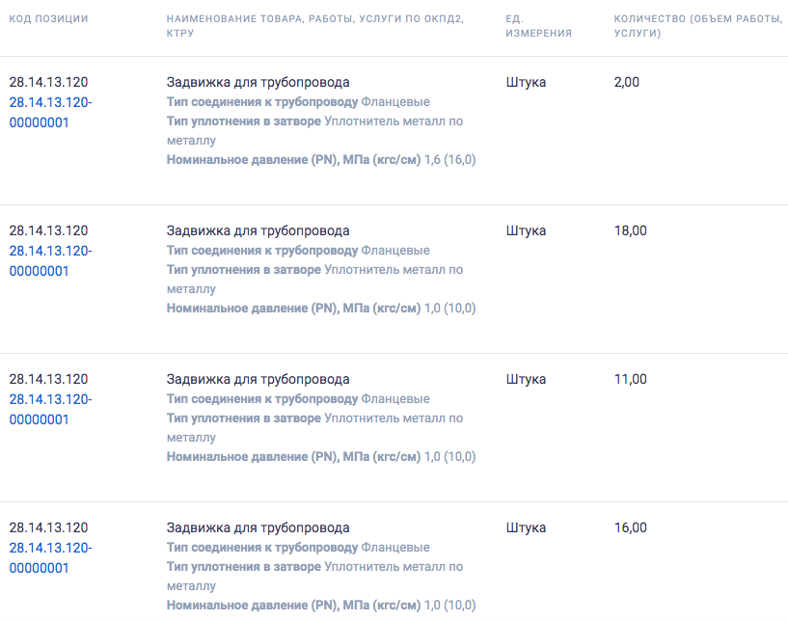Screen dimensions: 788x621
Task: Select the quantity cell showing 16,00
Action: click(x=630, y=527)
